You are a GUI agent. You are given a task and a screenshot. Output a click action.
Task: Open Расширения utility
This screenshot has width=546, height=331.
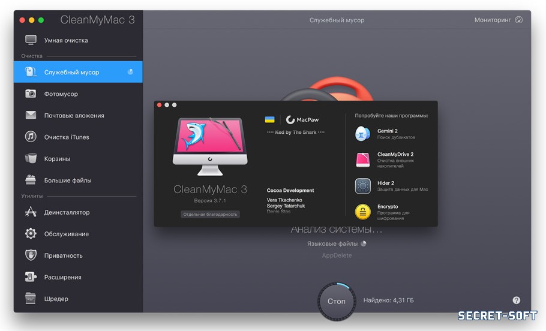coord(79,276)
